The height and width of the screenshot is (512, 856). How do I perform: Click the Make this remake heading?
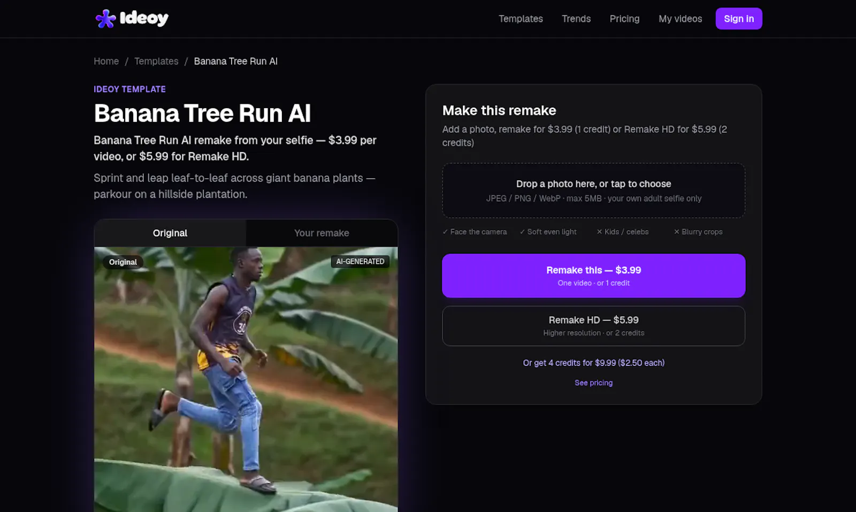pyautogui.click(x=499, y=110)
